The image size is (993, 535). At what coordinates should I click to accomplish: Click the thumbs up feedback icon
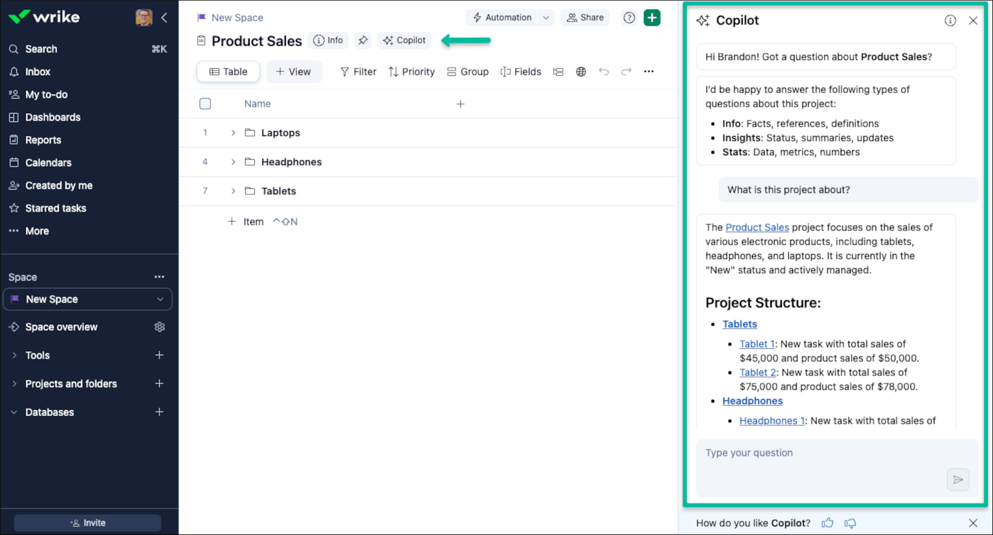(x=827, y=523)
